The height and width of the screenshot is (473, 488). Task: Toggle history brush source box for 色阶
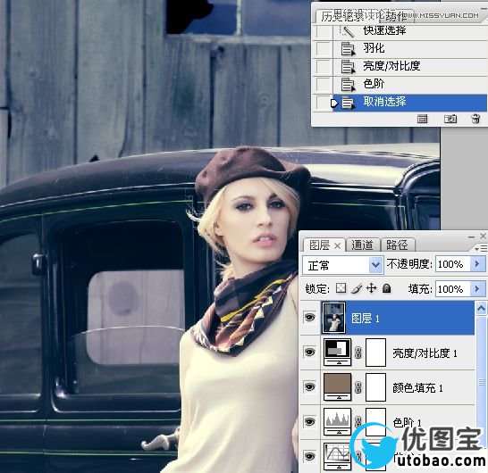(x=323, y=84)
